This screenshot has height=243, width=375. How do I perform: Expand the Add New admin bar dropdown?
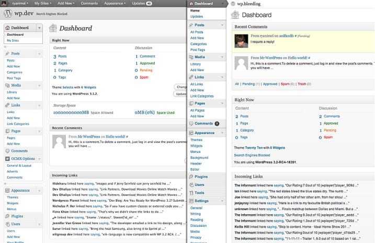pyautogui.click(x=66, y=3)
